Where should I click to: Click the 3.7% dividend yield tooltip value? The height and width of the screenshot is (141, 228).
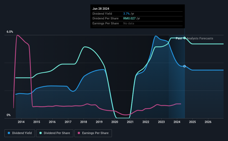[126, 14]
